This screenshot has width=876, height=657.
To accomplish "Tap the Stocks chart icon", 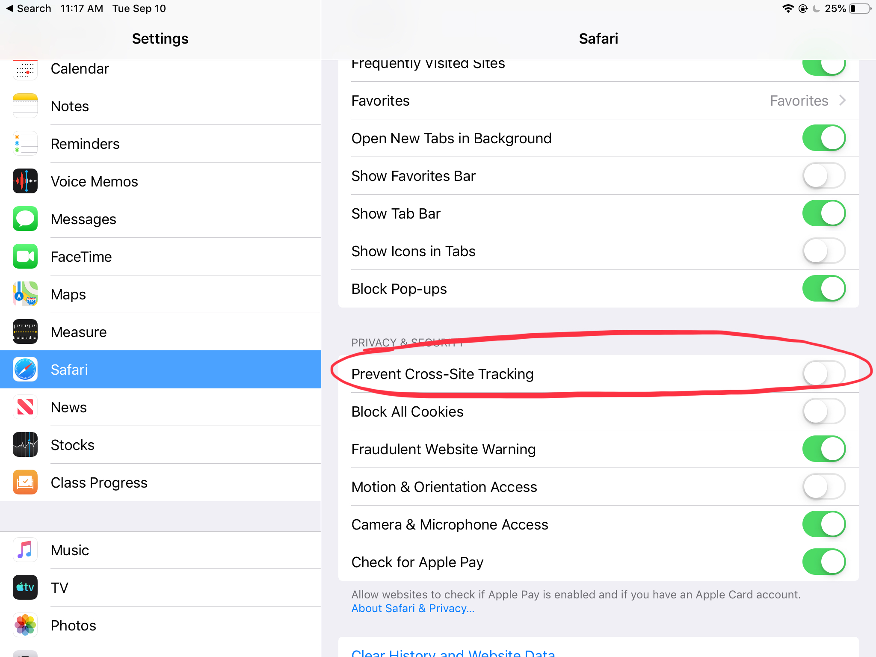I will 25,444.
